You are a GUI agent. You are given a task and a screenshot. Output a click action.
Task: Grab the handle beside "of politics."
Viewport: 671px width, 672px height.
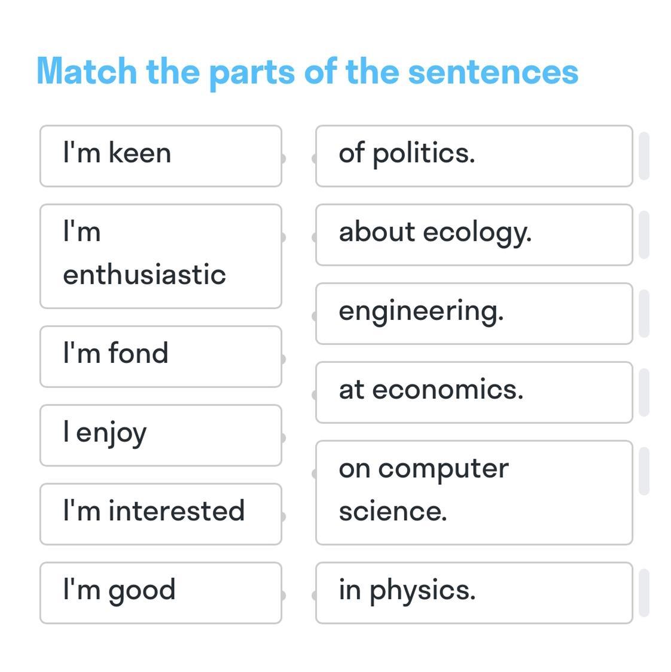click(x=644, y=156)
